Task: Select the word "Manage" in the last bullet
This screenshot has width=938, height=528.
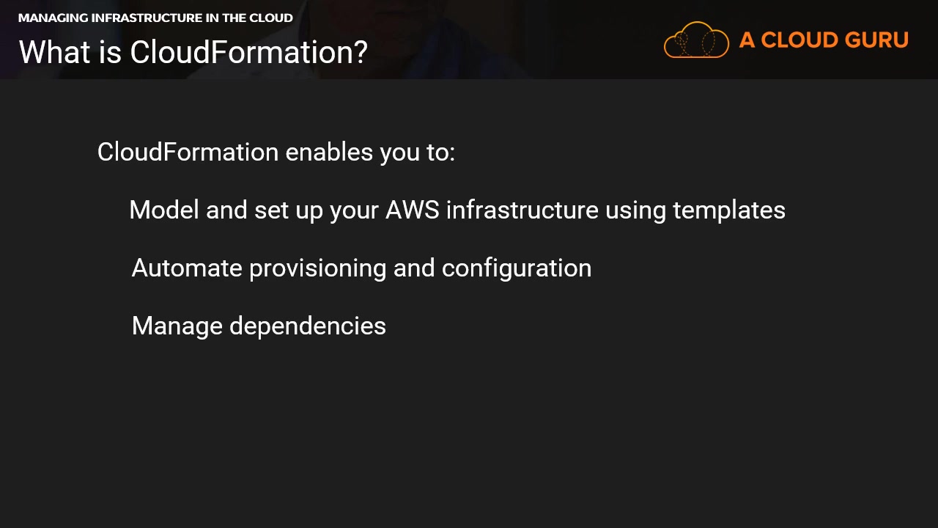Action: [x=177, y=326]
